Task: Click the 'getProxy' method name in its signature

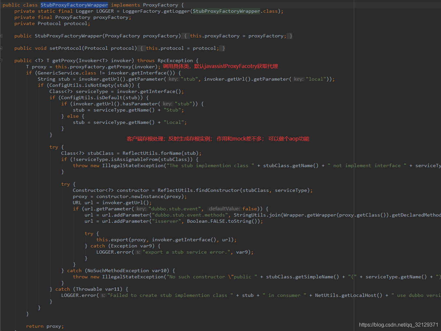Action: [x=64, y=60]
